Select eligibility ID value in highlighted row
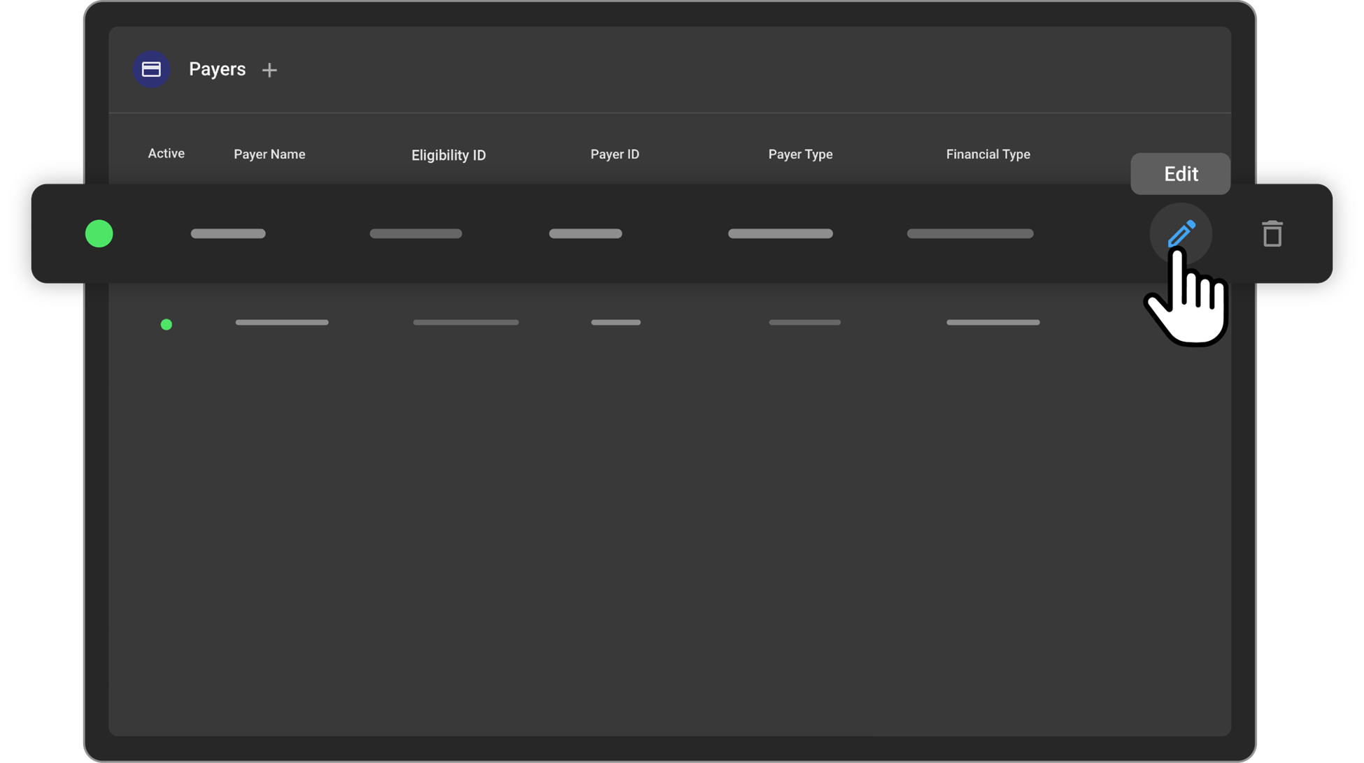1364x763 pixels. pos(415,233)
